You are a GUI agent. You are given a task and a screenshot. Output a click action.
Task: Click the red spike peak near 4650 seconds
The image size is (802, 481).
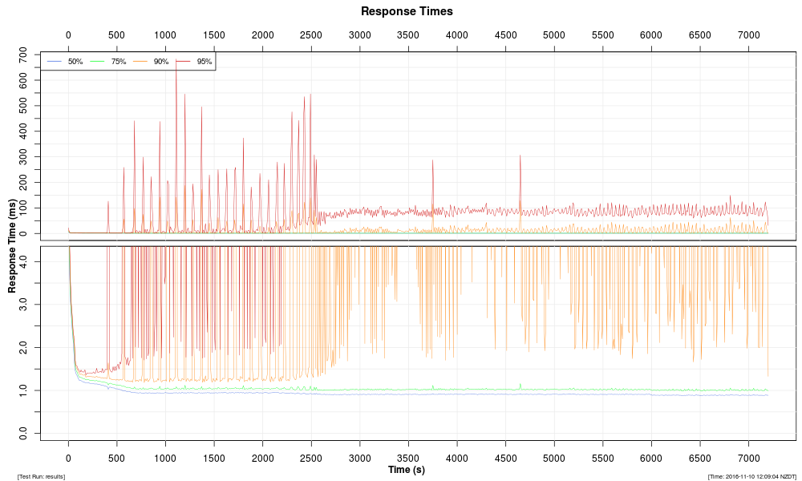click(520, 156)
